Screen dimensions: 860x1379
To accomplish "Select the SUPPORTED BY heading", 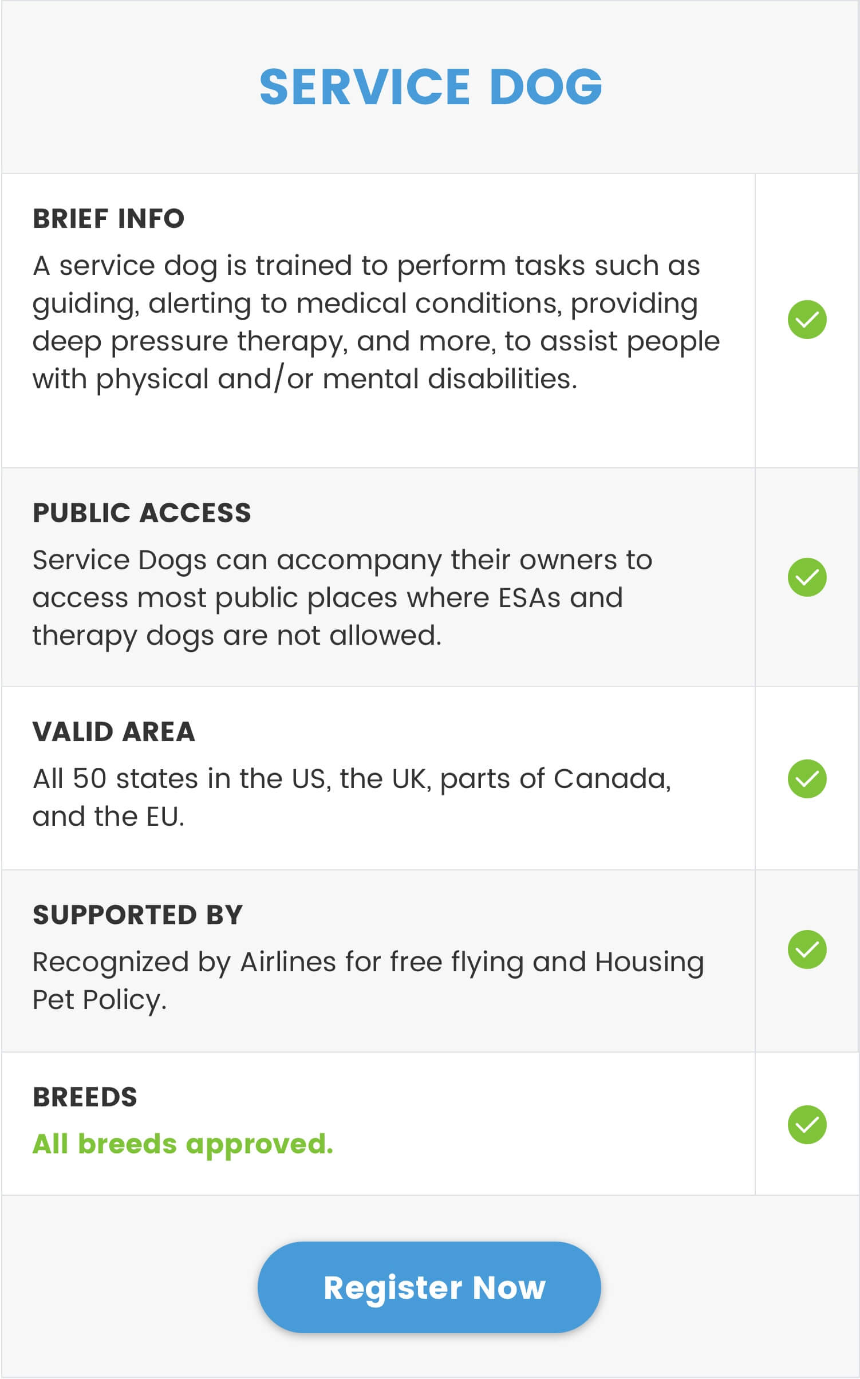I will coord(138,915).
